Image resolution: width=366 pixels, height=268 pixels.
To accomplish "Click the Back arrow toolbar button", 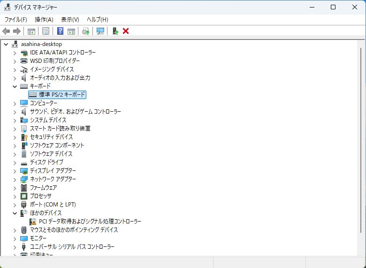I will pyautogui.click(x=6, y=31).
